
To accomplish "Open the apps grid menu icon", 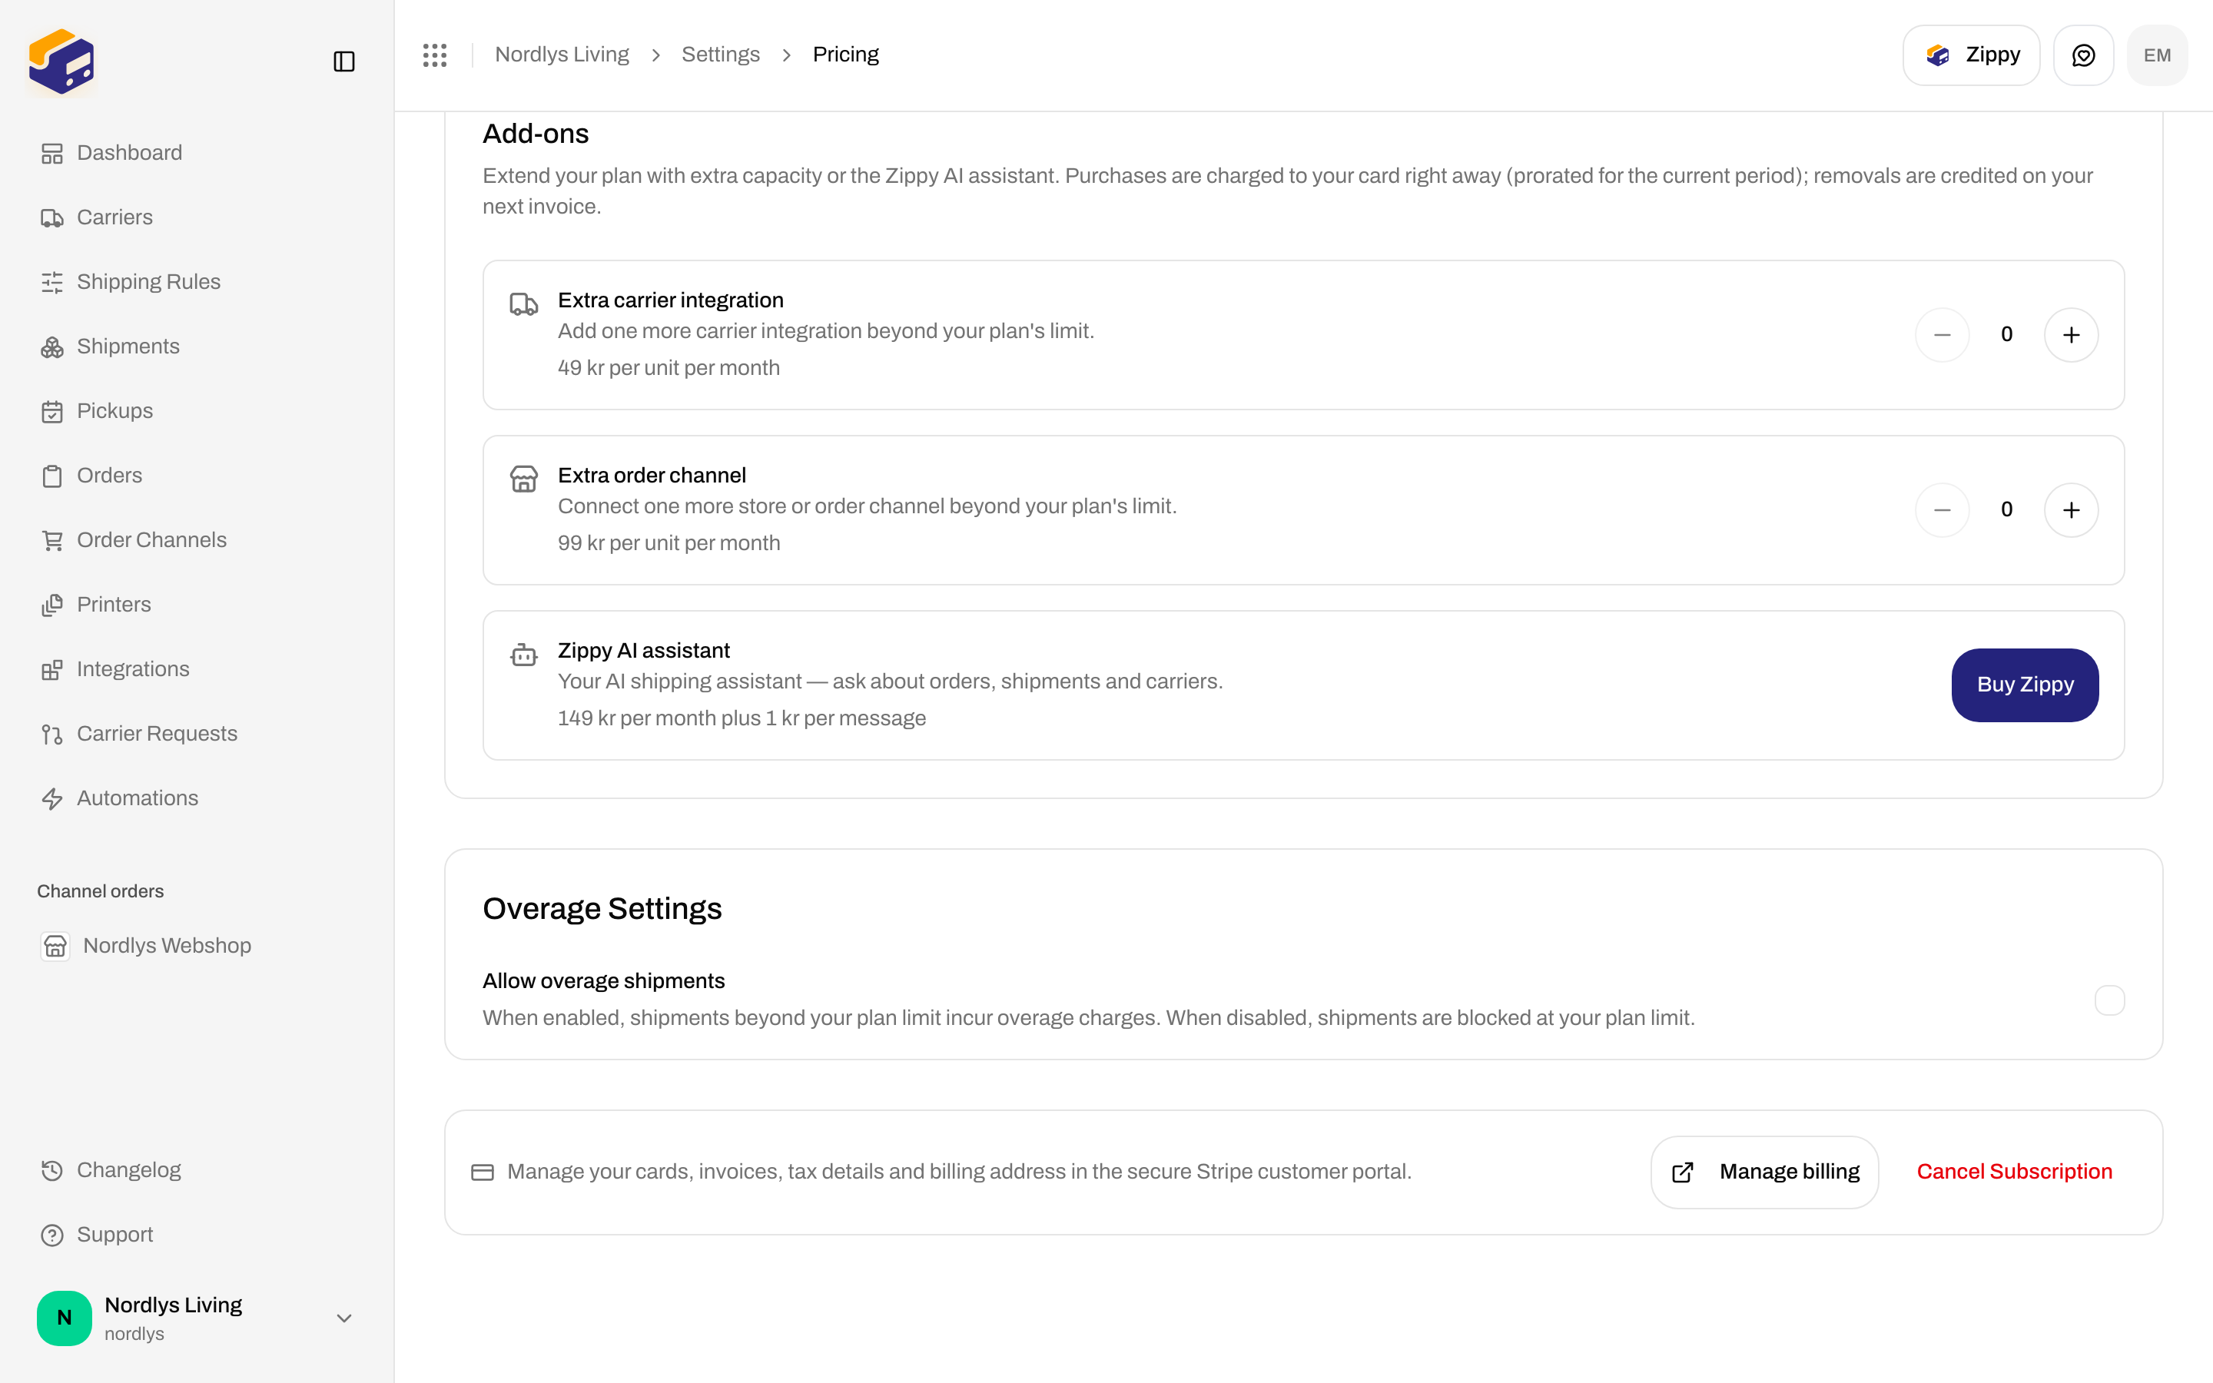I will coord(435,55).
